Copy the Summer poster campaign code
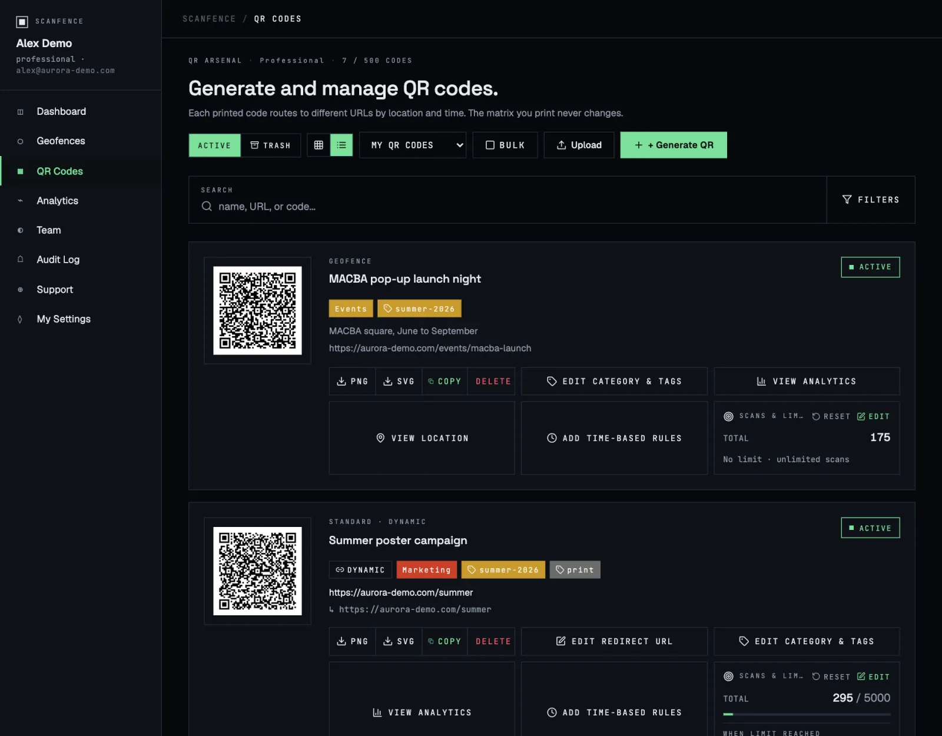Screen dimensions: 942x736 [x=445, y=642]
